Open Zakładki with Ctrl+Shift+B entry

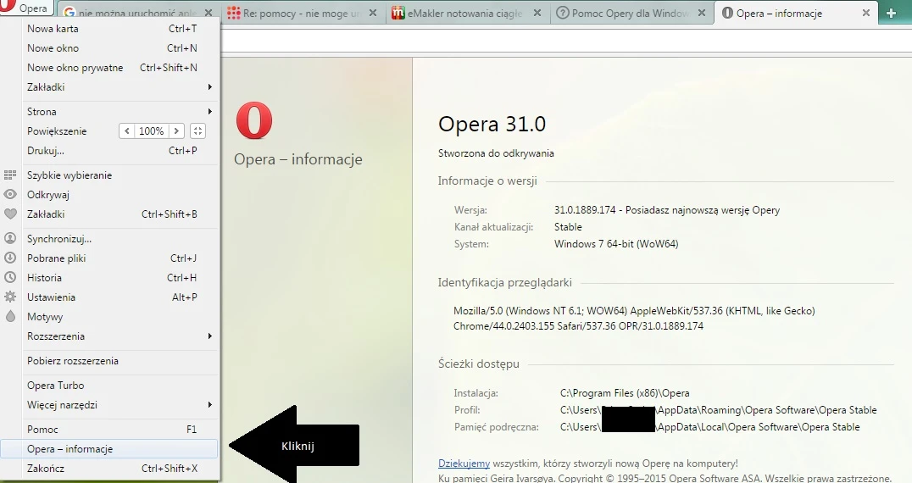point(110,214)
